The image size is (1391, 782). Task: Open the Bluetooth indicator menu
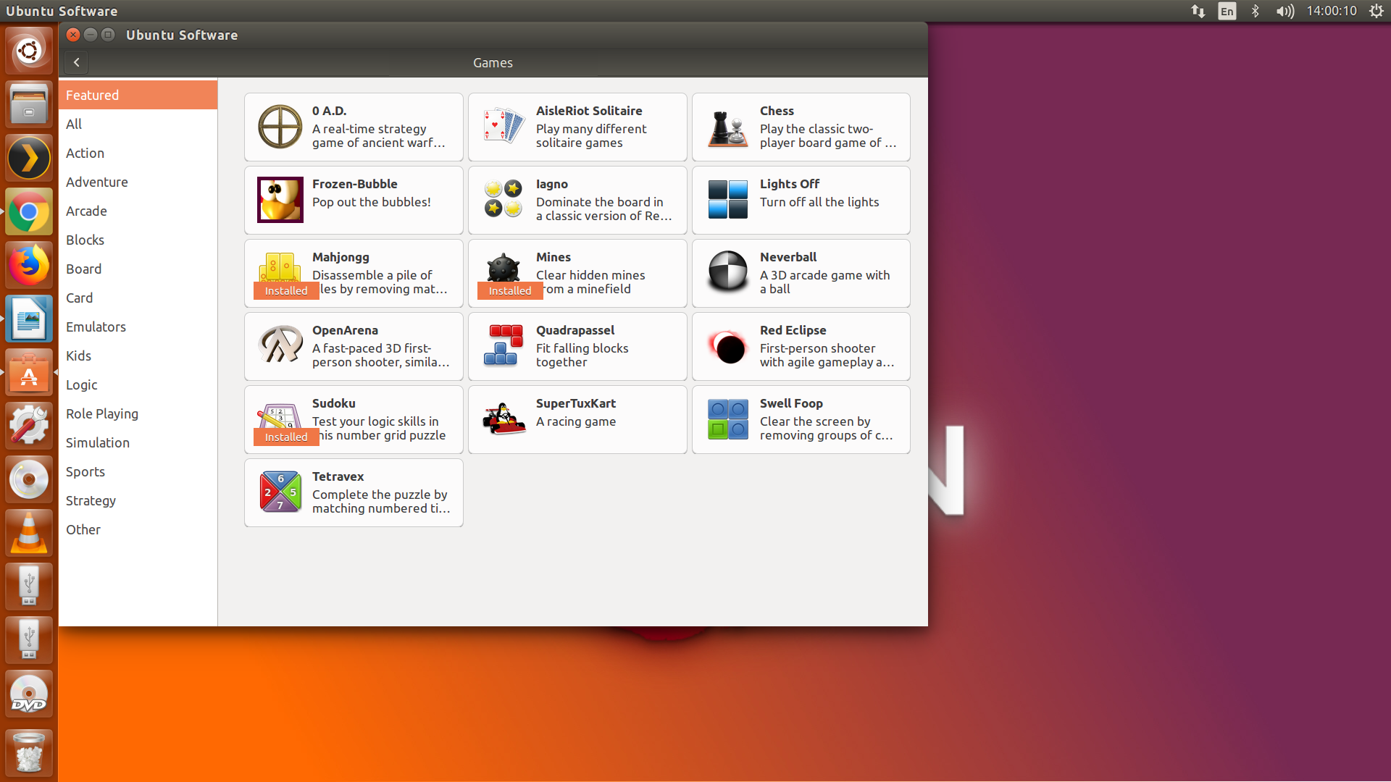[x=1256, y=11]
